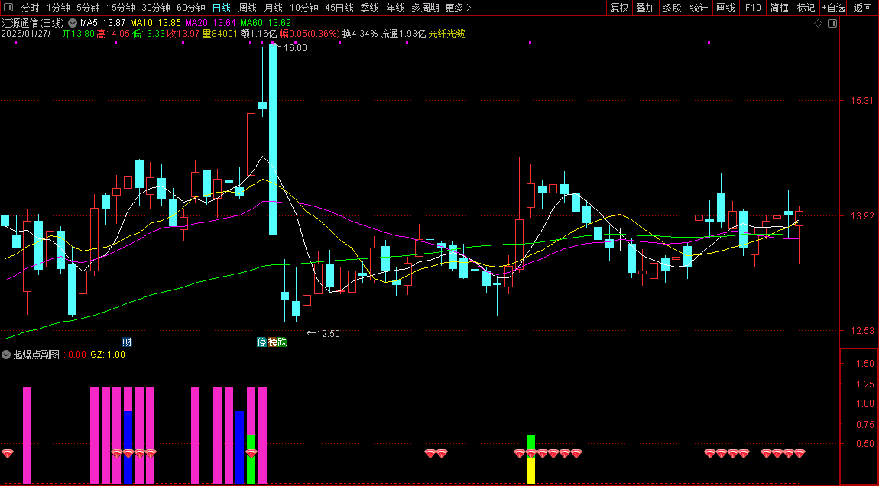The image size is (879, 486).
Task: Click the MA10: 13.85 label
Action: pos(155,23)
